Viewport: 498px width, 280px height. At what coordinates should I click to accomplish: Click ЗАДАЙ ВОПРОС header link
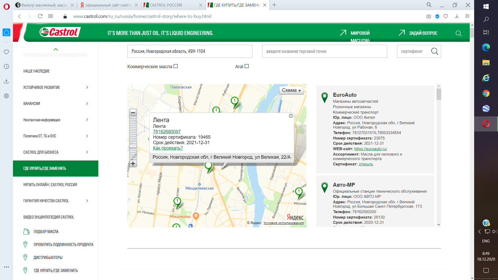coord(423,33)
